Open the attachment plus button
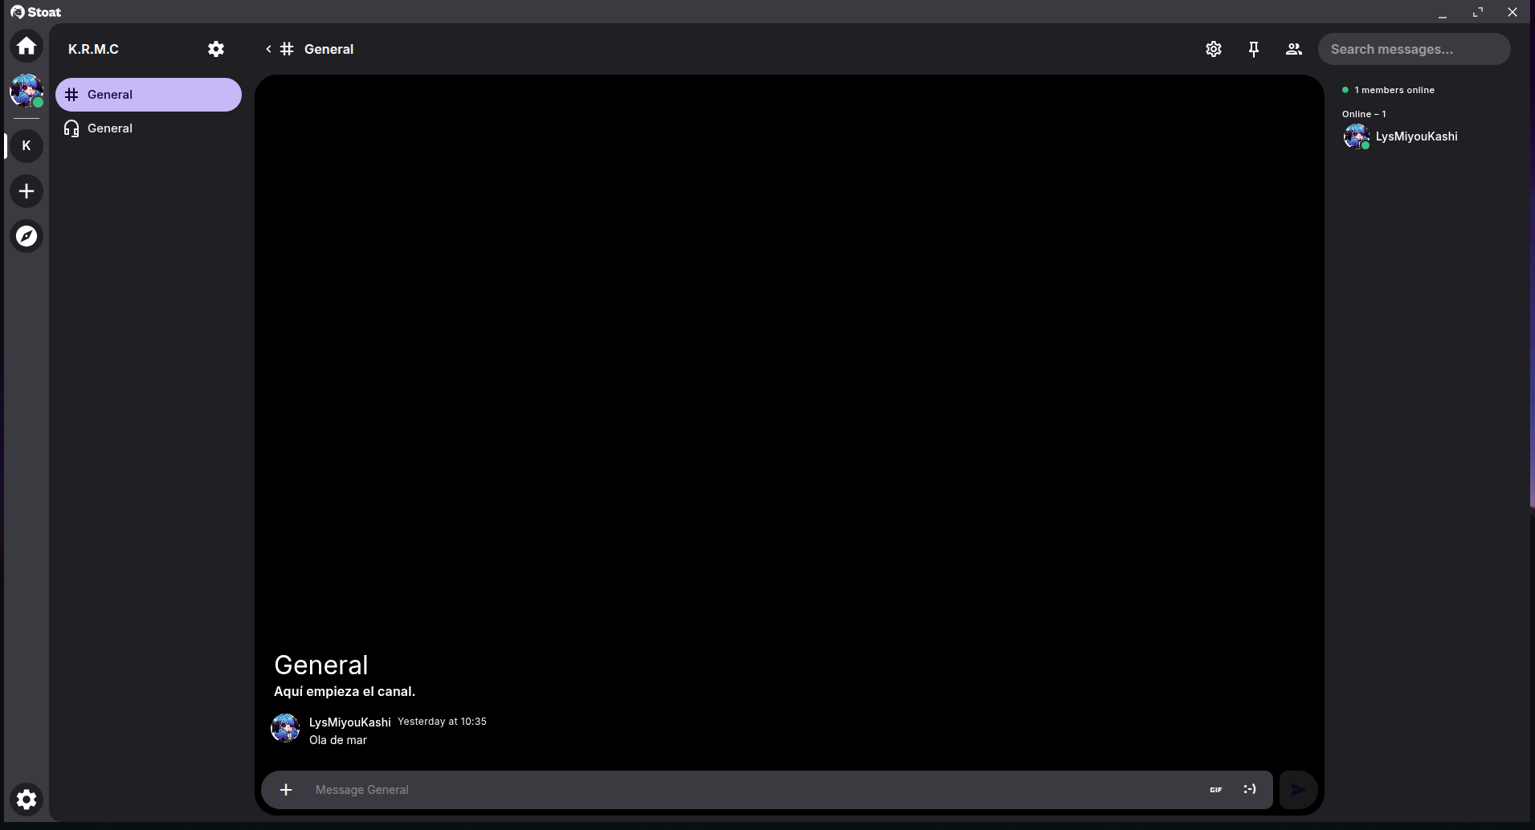 pos(286,790)
